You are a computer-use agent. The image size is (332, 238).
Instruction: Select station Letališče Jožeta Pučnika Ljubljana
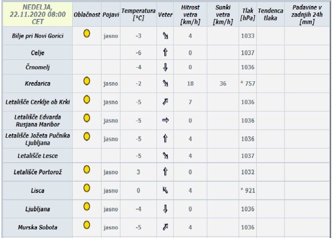click(x=38, y=139)
